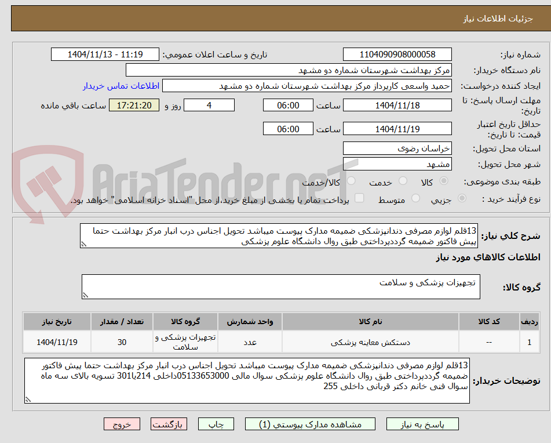Click the remaining time 17:21:20 field

[x=134, y=105]
